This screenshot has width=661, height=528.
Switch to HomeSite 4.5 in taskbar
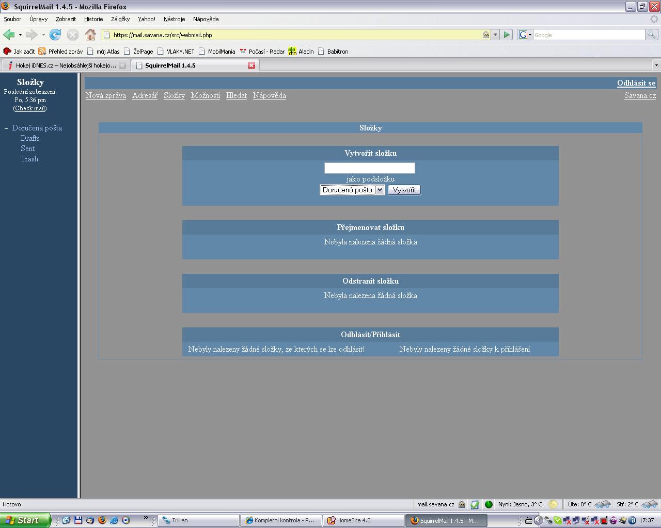(x=364, y=520)
